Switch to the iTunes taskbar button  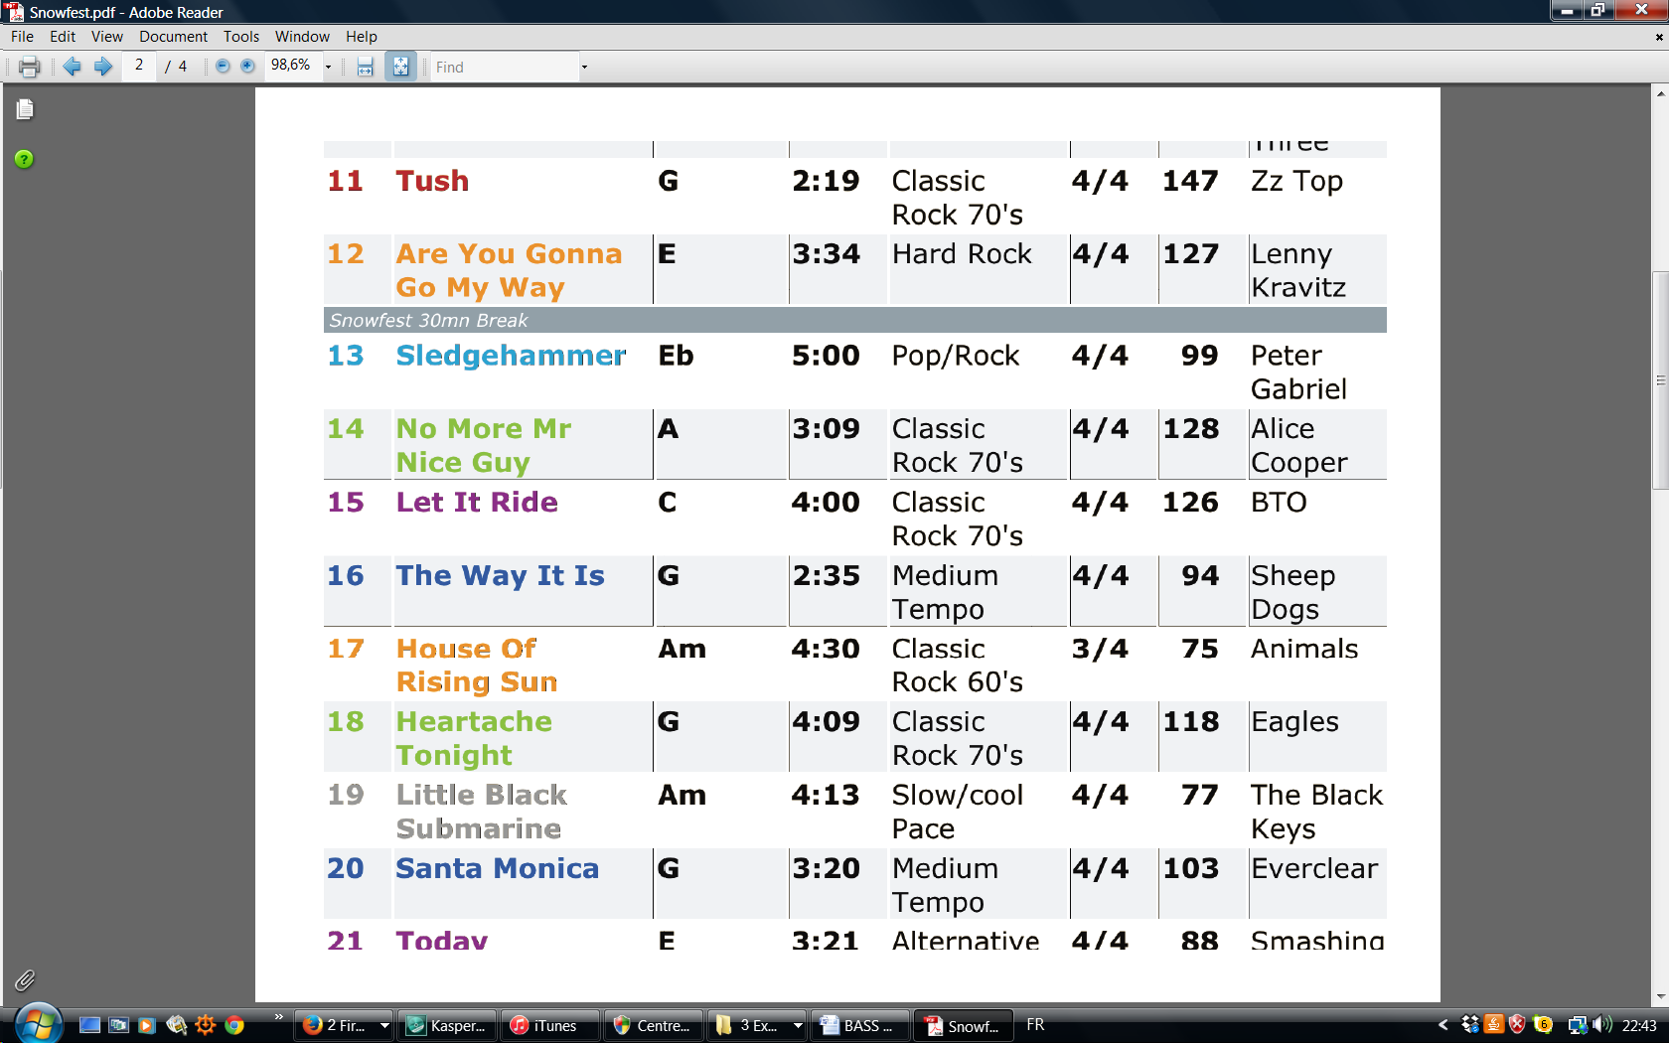pos(551,1025)
